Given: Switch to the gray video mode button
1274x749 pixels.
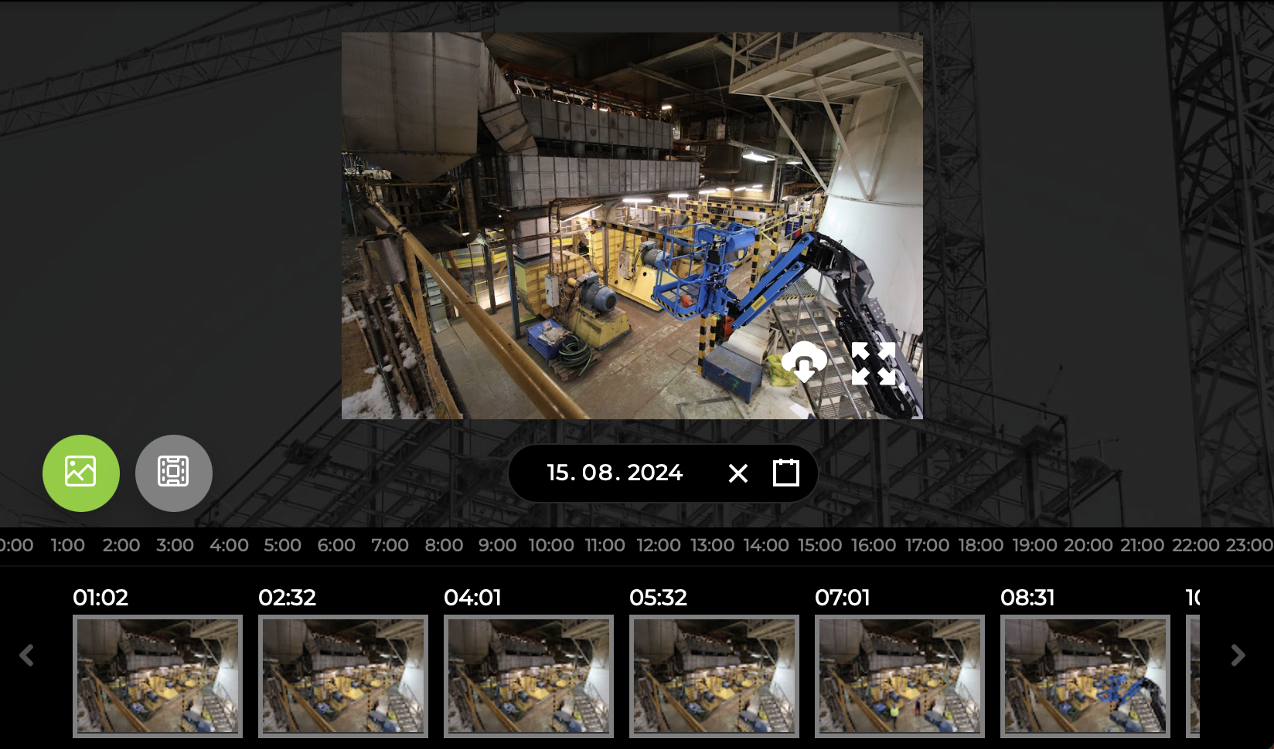Looking at the screenshot, I should pyautogui.click(x=174, y=473).
